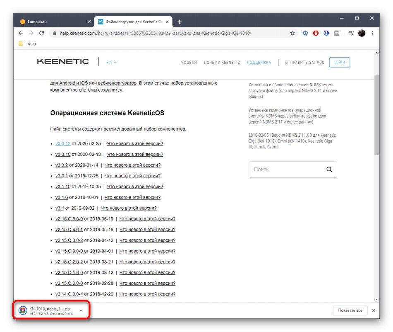Screen dimensions: 393x332
Task: Download firmware v2.15.C.4.0-1
Action: point(69,230)
